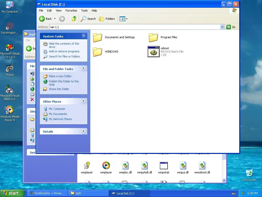Open My Computer under Other Places

[57, 109]
